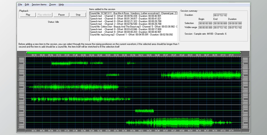The image size is (267, 135).
Task: Click the short waveform clip in the fifth channel
Action: click(145, 111)
